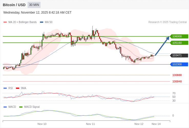Click the RSI 50 level label
The image size is (189, 128).
click(x=174, y=97)
